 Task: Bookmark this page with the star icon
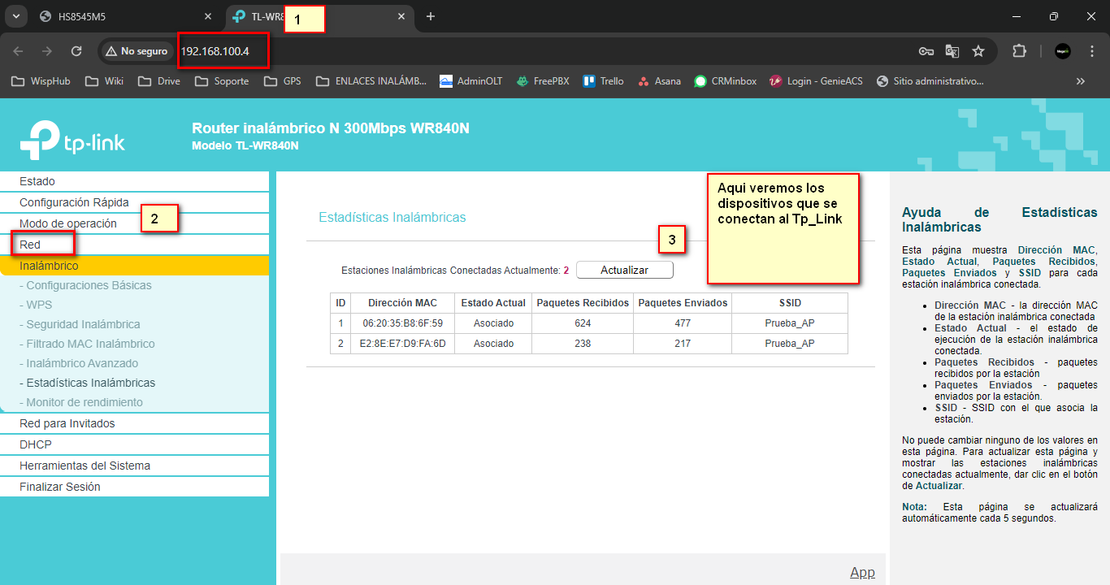click(x=978, y=51)
